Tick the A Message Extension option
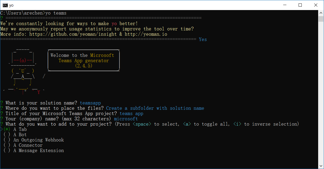This screenshot has width=324, height=169. click(x=7, y=150)
